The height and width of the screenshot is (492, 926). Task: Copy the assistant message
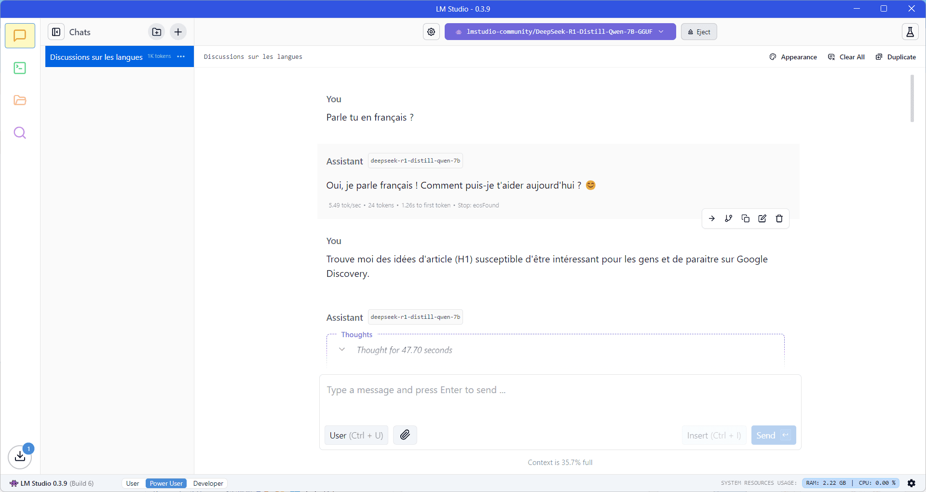point(745,219)
